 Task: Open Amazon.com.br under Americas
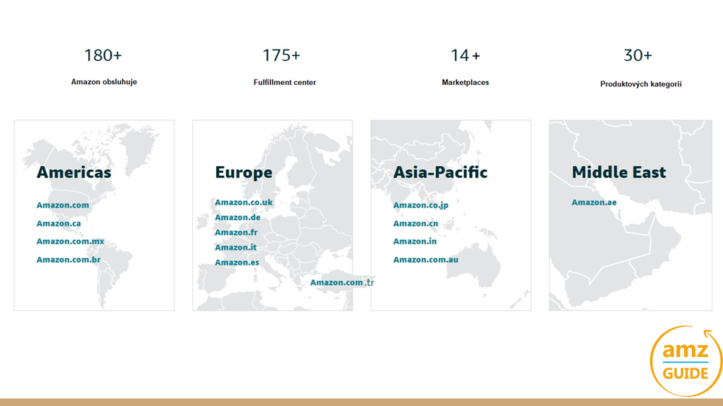(x=69, y=259)
